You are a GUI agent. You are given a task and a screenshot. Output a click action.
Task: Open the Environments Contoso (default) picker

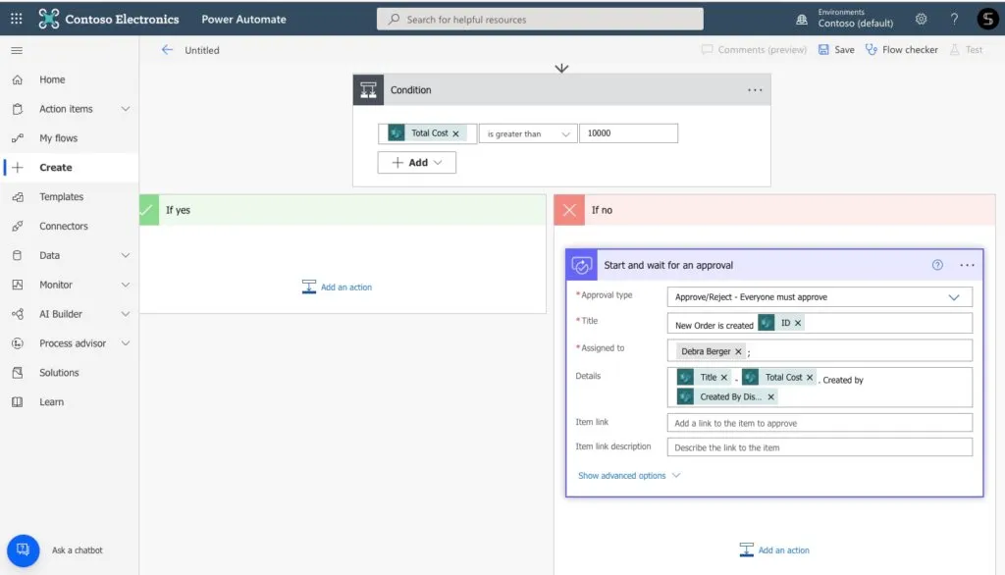[x=846, y=19]
